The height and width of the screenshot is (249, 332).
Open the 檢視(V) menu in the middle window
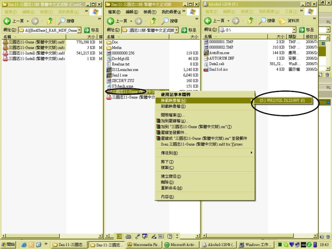coord(150,12)
